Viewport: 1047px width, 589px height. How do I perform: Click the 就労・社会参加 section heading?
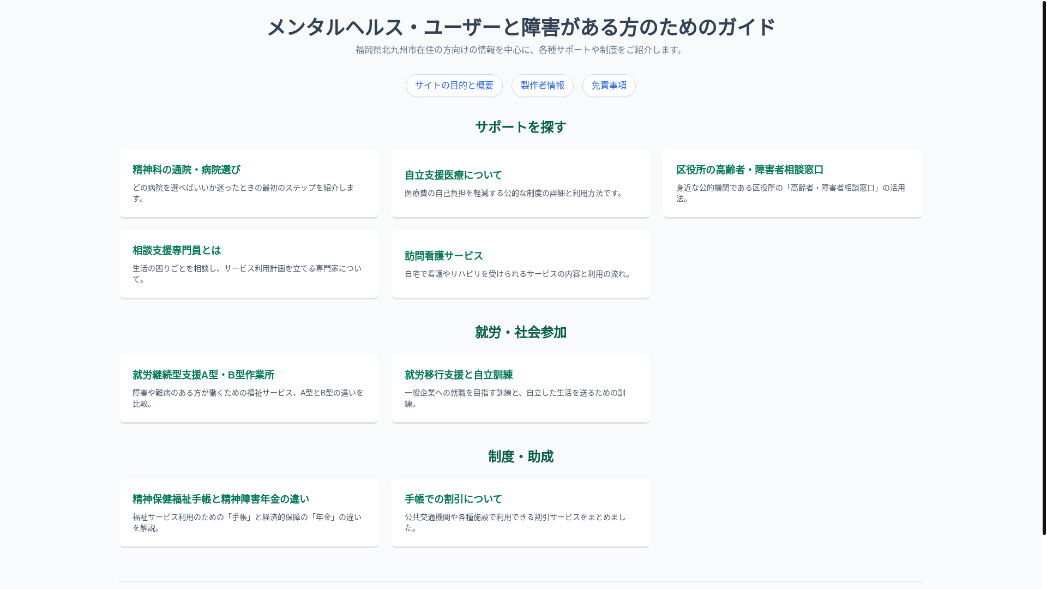click(x=521, y=332)
